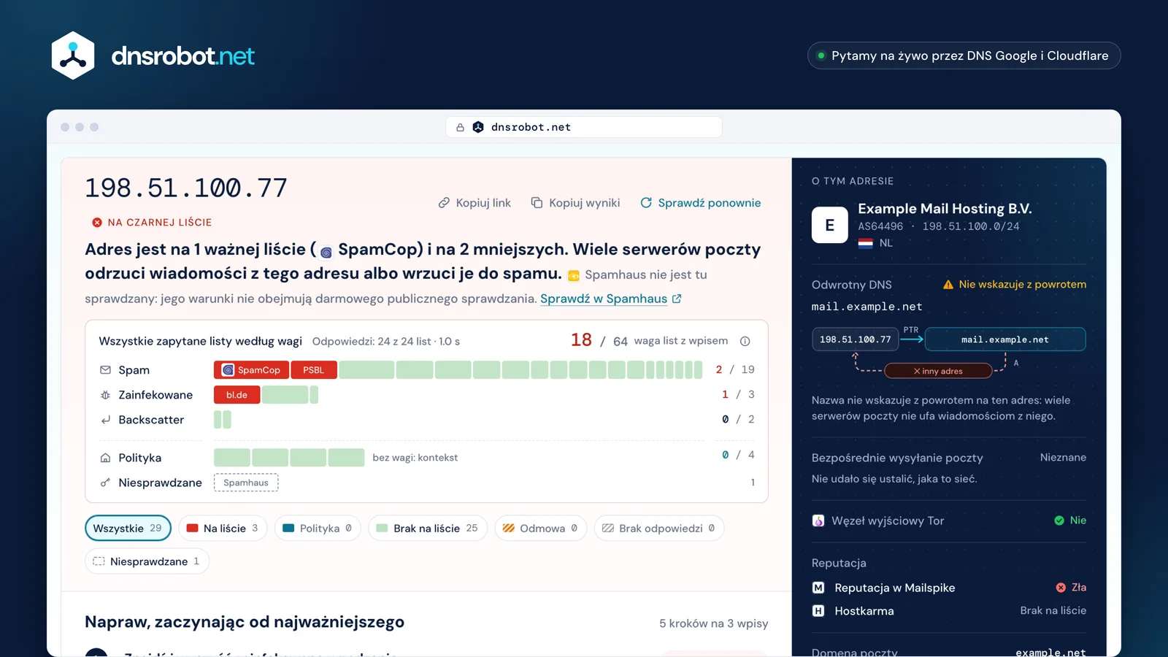Click the Mailspike M icon
The width and height of the screenshot is (1168, 657).
(818, 588)
